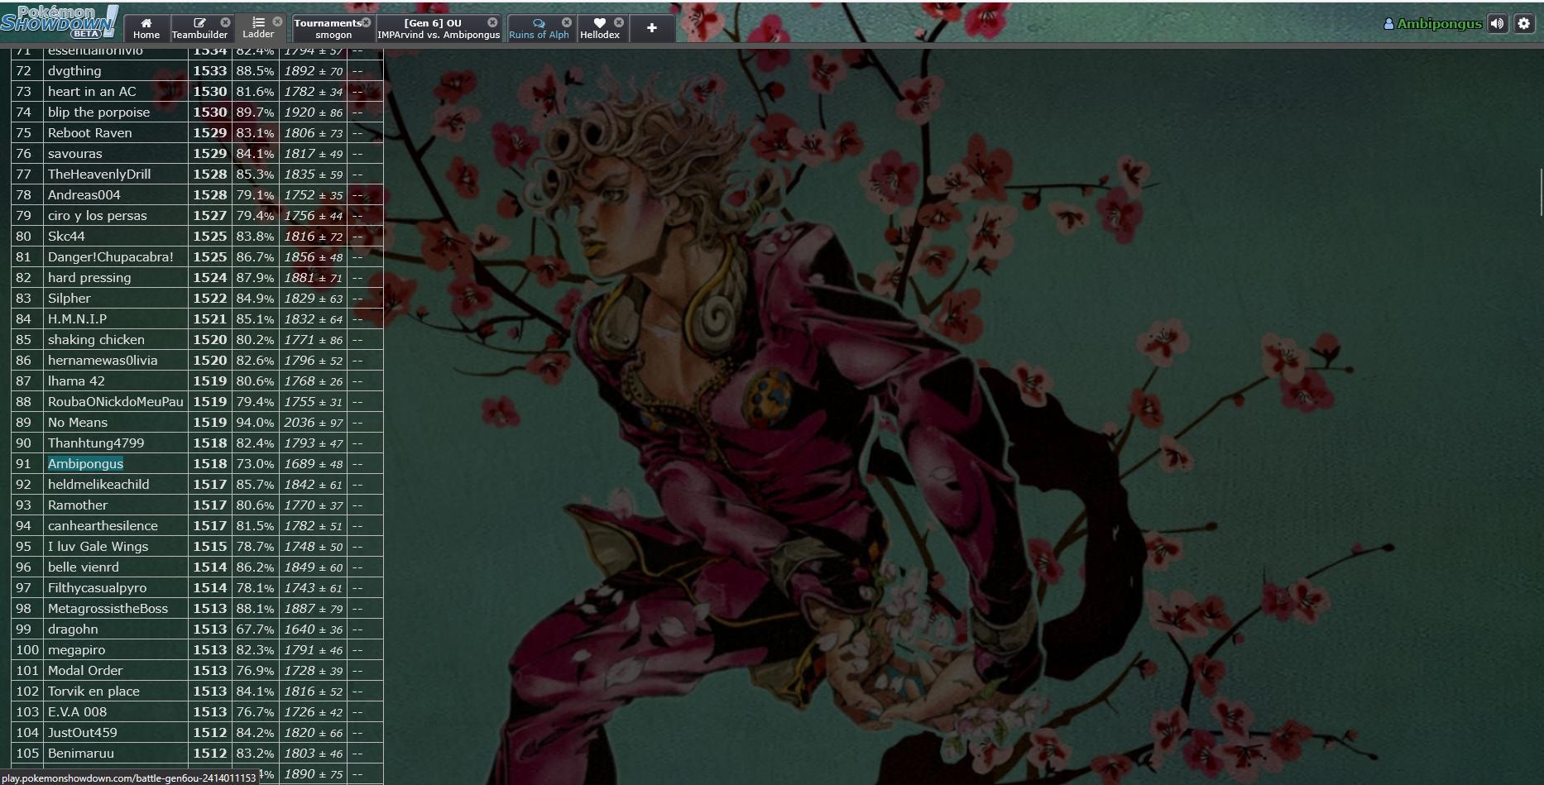Select player Skc44
This screenshot has height=785, width=1544.
tap(66, 237)
